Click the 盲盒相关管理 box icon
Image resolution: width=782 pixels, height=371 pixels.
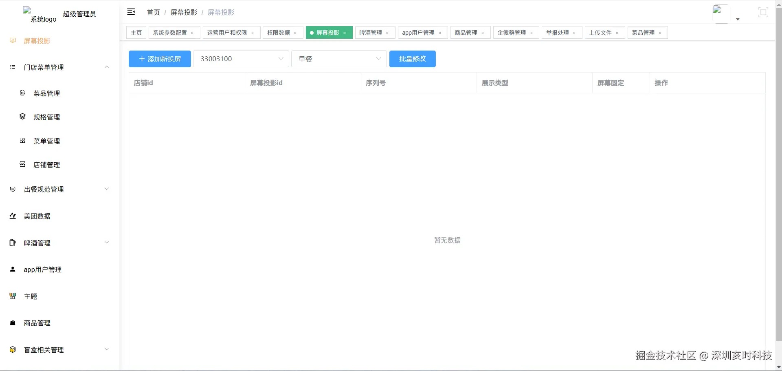pos(13,350)
